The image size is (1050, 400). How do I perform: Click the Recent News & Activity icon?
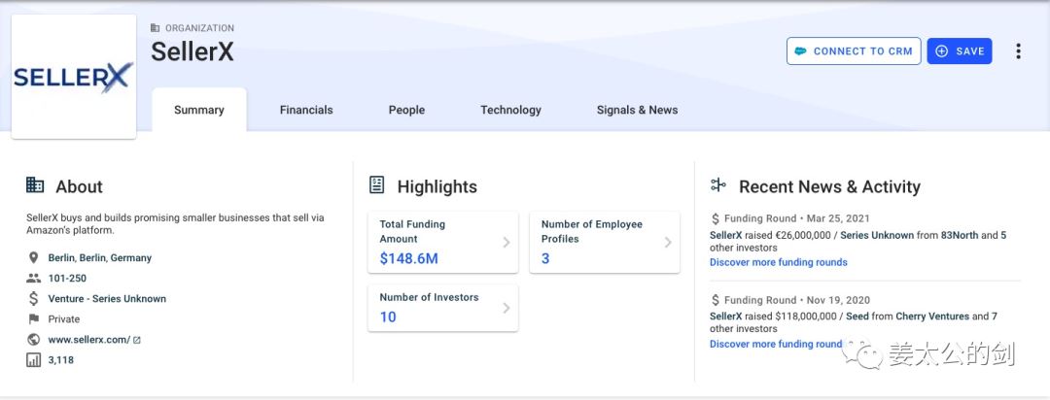(x=718, y=185)
